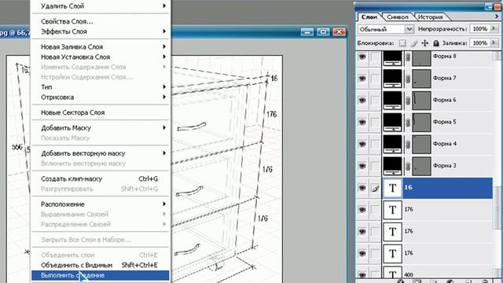
Task: Expand the Новая Заливка Слоя submenu
Action: pyautogui.click(x=164, y=47)
